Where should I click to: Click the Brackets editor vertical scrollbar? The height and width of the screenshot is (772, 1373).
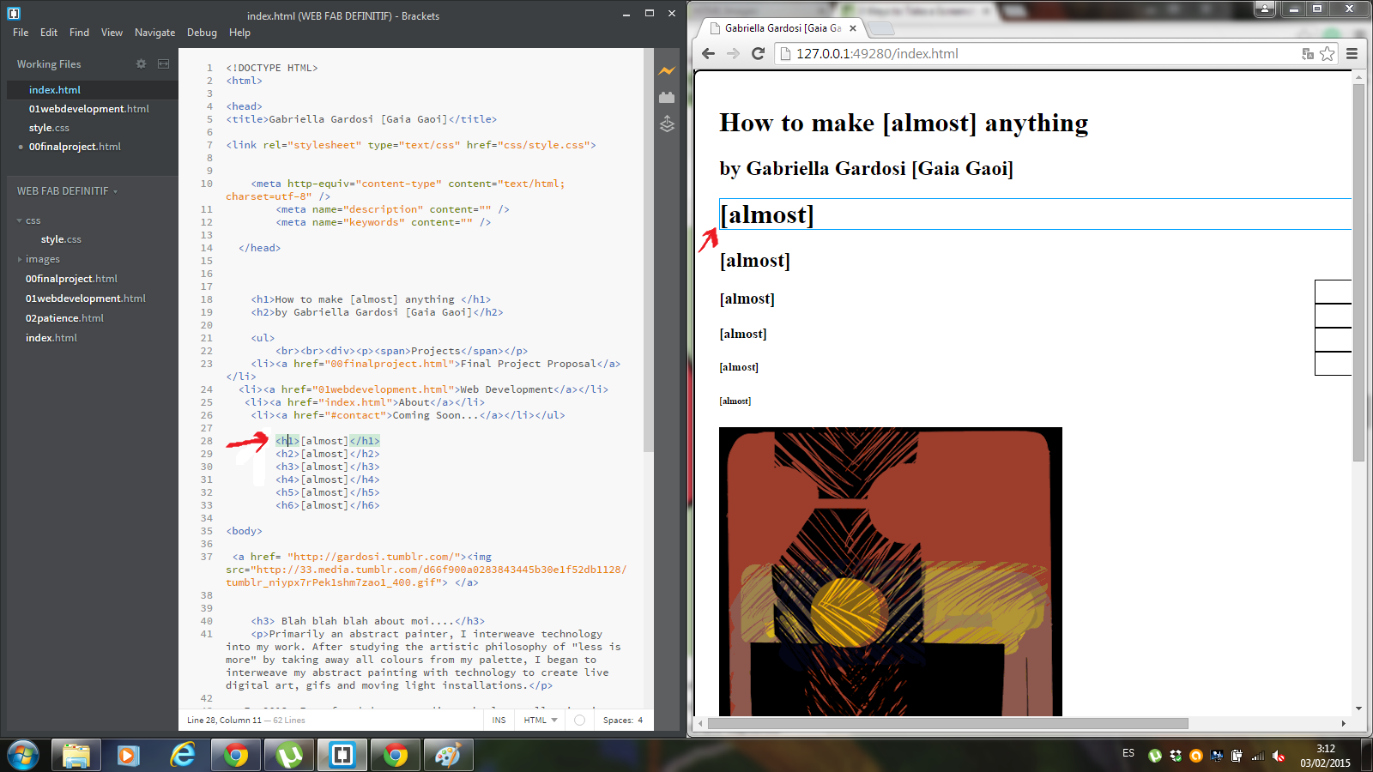click(x=649, y=250)
